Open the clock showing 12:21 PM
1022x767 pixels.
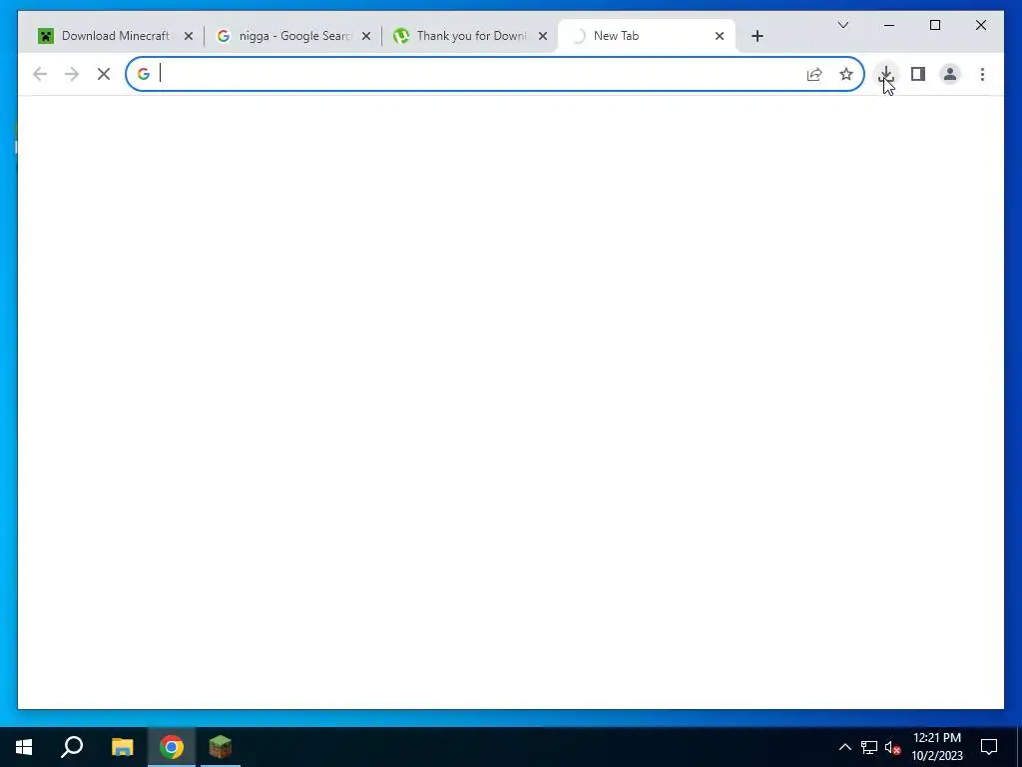tap(936, 747)
